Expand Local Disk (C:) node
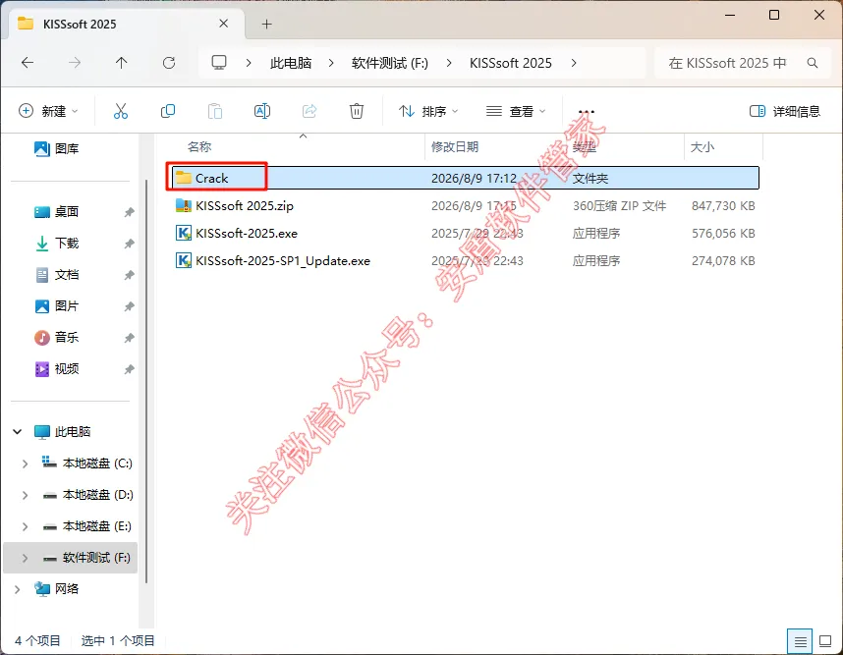843x655 pixels. [25, 464]
